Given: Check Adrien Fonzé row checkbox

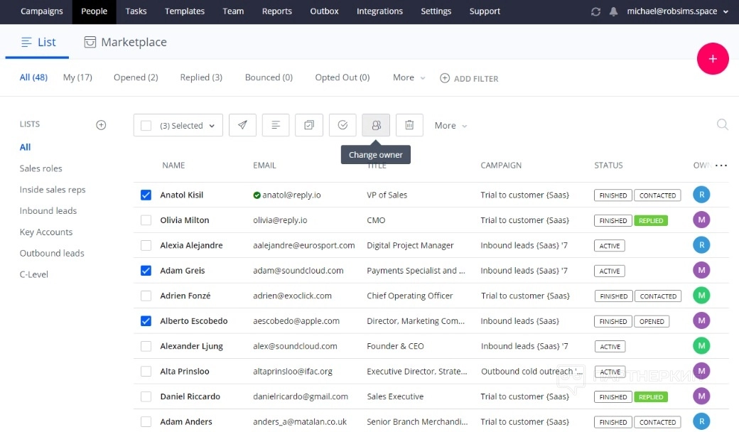Looking at the screenshot, I should click(x=146, y=296).
